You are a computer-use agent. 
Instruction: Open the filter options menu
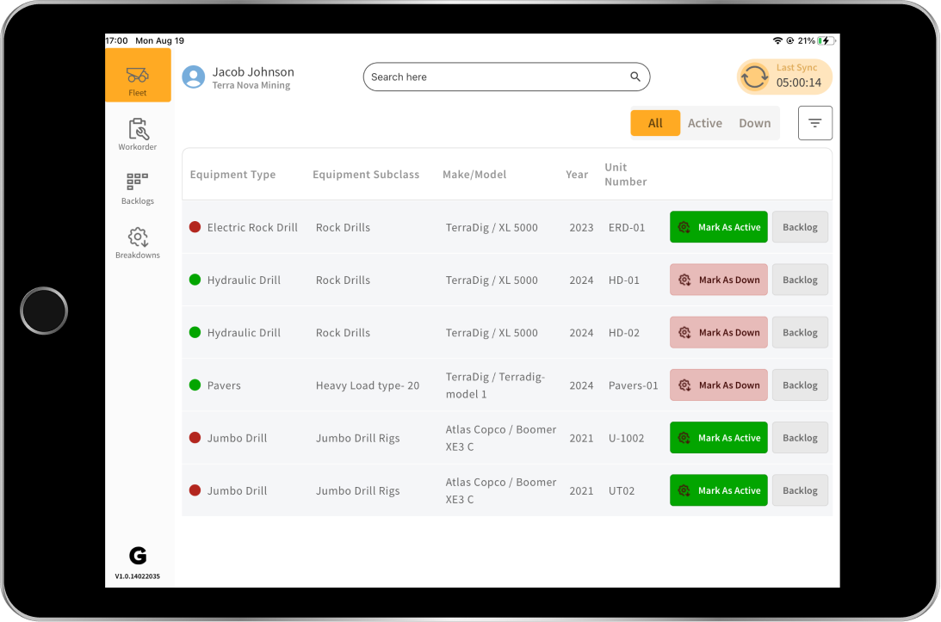click(814, 123)
